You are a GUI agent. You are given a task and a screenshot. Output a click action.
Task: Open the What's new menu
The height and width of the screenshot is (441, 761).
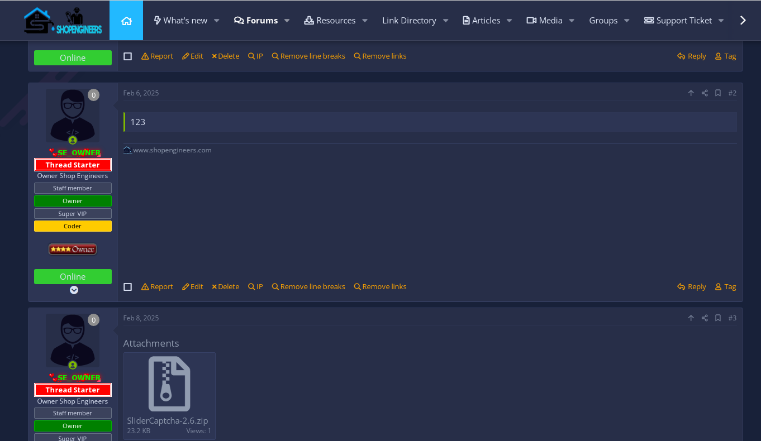pos(180,21)
